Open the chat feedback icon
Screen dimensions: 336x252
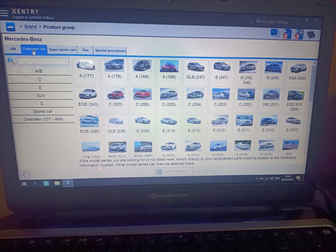click(x=275, y=33)
